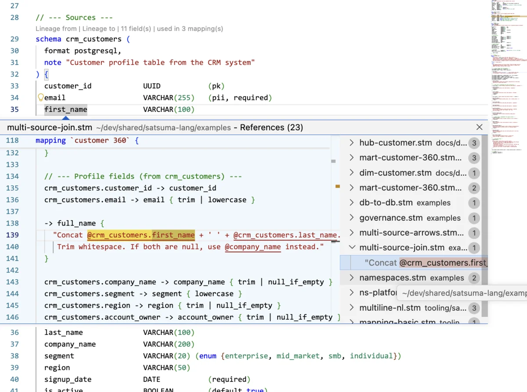Screen dimensions: 527x392
Task: Click 'format postgresql,' on line 30
Action: click(x=83, y=51)
